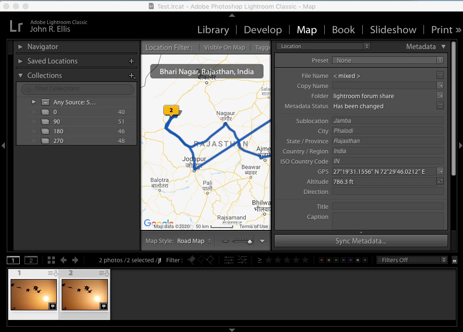The width and height of the screenshot is (463, 332).
Task: Open photo 1 metadata badge icon
Action: tap(53, 273)
